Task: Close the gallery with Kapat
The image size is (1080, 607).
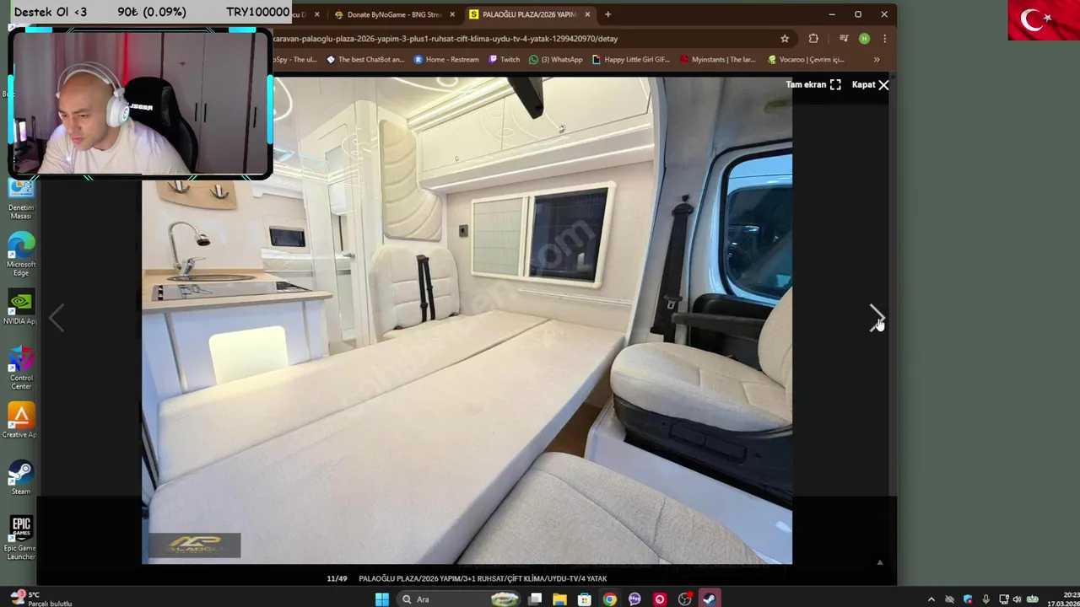Action: 870,84
